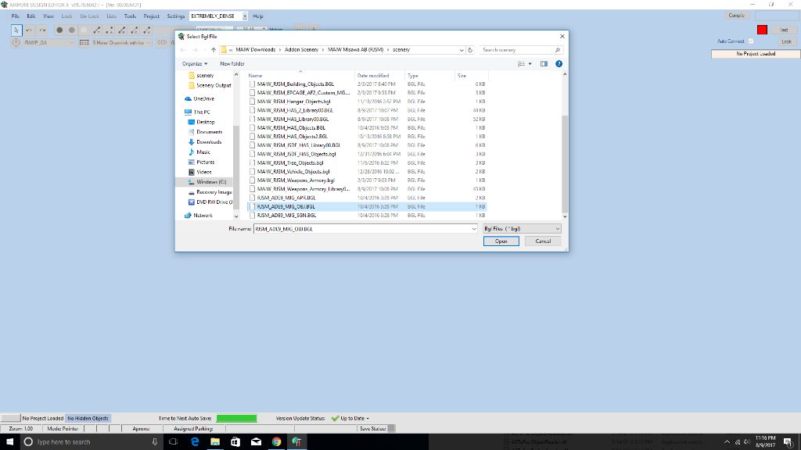Select the RJSM_ADE9_MIG_APX.BGL file
The height and width of the screenshot is (450, 801).
[286, 198]
